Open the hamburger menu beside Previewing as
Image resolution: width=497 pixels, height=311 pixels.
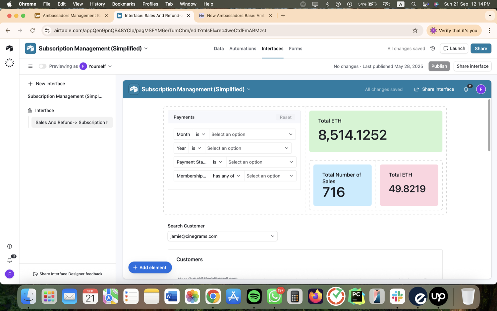30,66
